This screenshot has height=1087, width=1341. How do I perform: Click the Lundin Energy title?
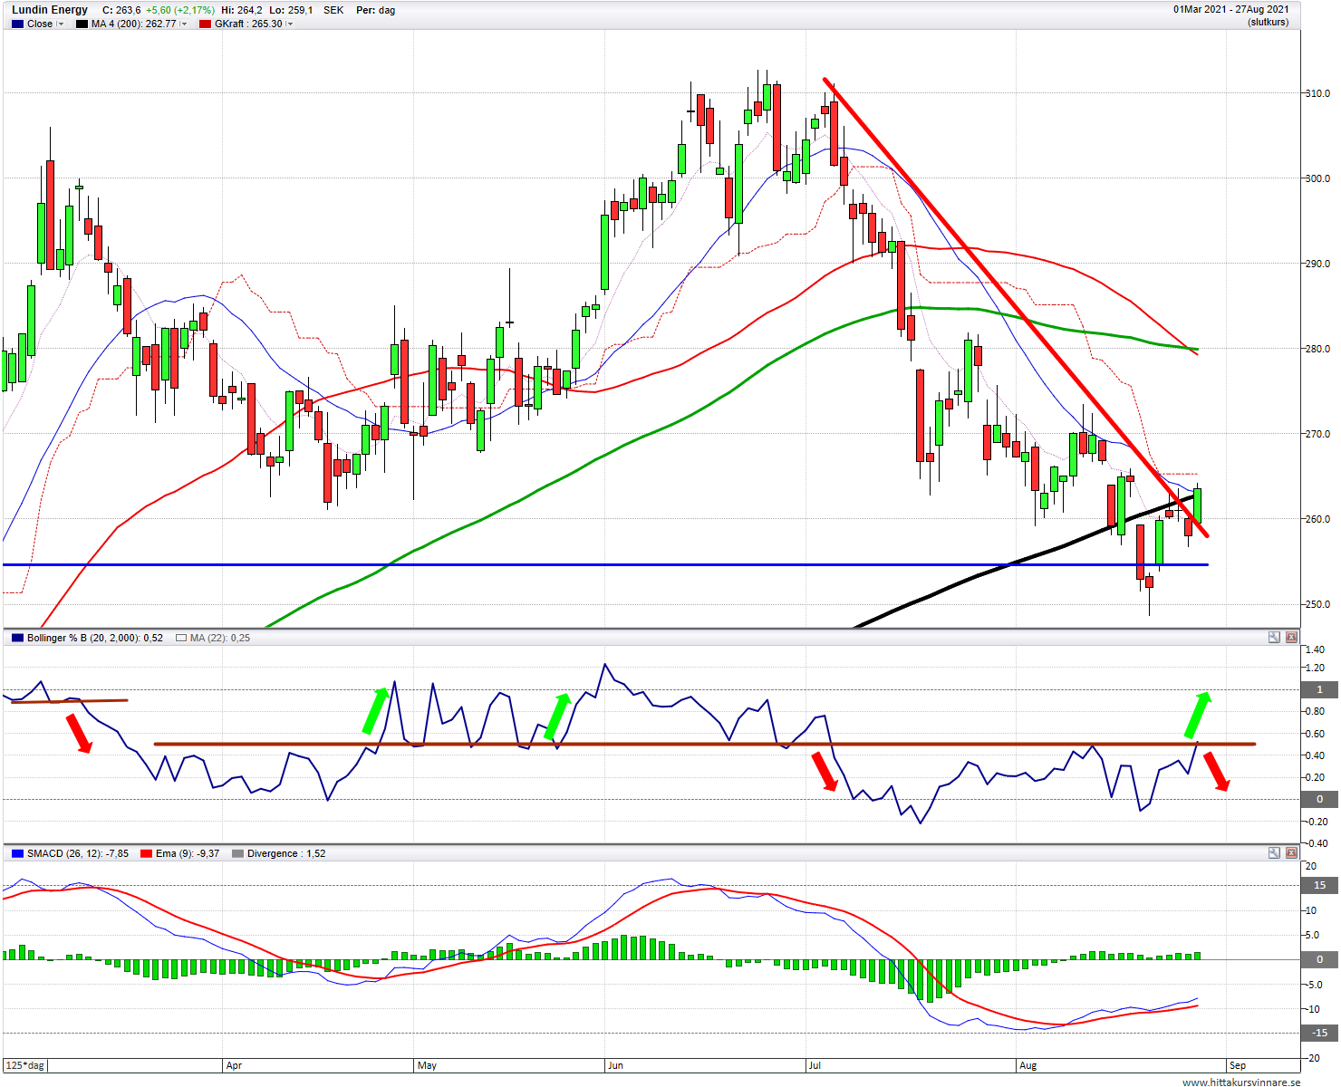50,10
